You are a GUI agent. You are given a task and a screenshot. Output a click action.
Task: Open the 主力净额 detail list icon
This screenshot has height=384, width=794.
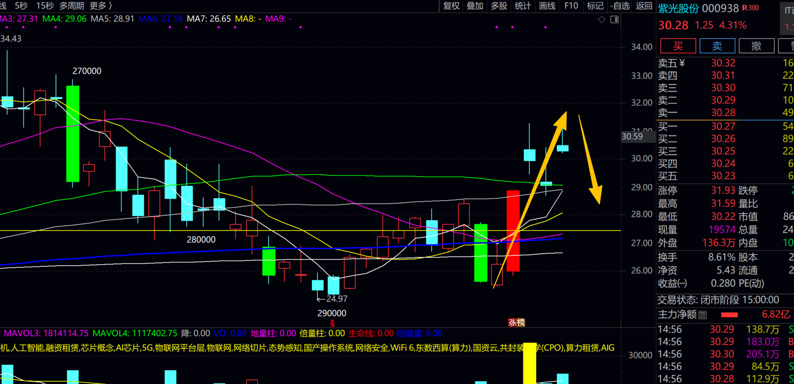click(x=702, y=315)
